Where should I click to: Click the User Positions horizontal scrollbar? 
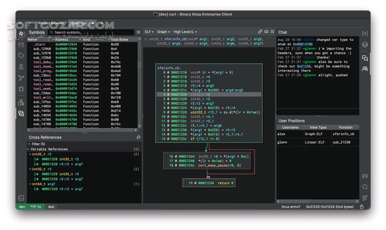pos(318,201)
